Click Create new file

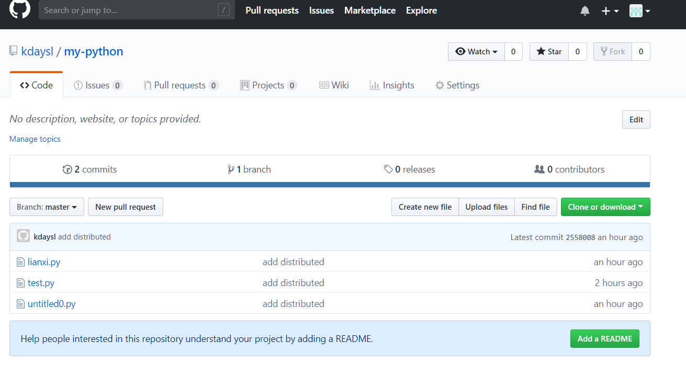coord(425,207)
